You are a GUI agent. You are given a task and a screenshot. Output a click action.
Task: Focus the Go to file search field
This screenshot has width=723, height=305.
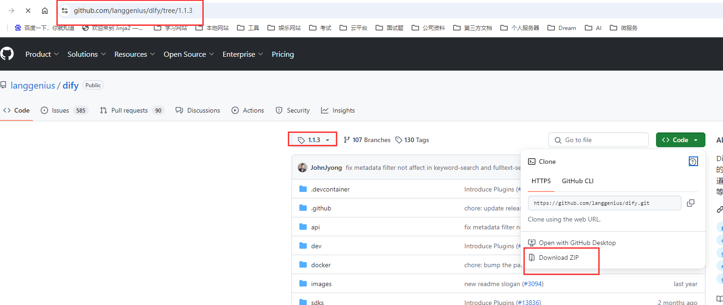(x=598, y=140)
